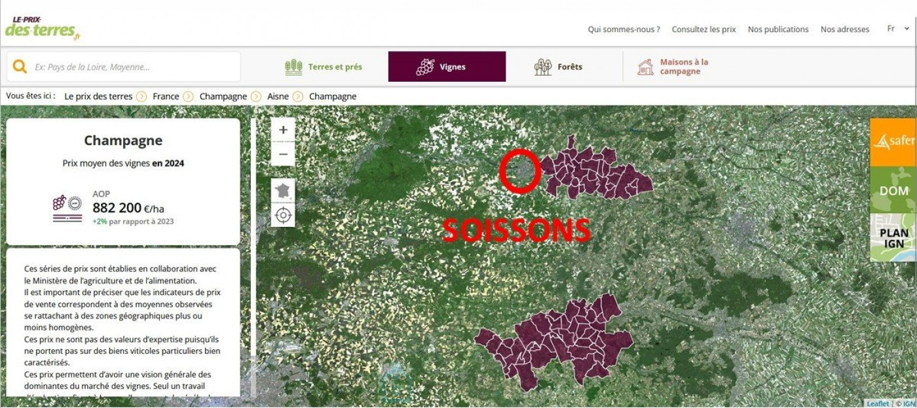
Task: Switch to the Plan IGN map layer
Action: coord(893,238)
